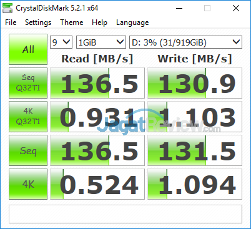Select the 4K Q32T1 read result 0.931
The width and height of the screenshot is (251, 229).
click(97, 117)
